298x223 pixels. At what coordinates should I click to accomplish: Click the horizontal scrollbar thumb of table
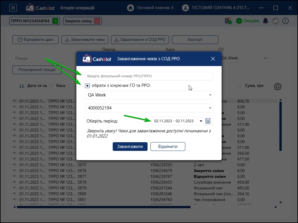pos(104,207)
